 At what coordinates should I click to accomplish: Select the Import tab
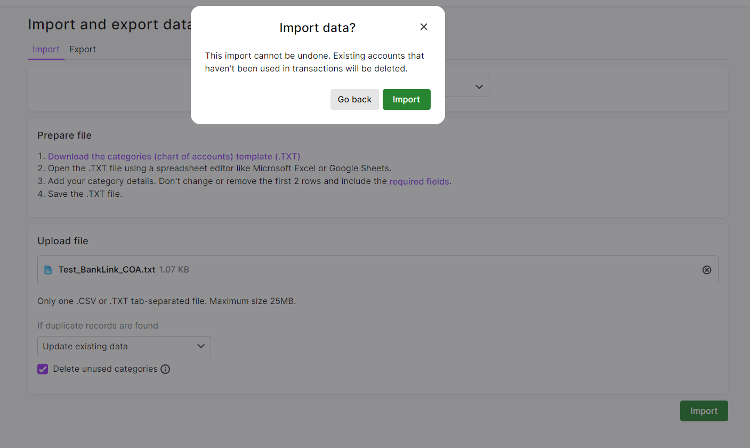[46, 49]
